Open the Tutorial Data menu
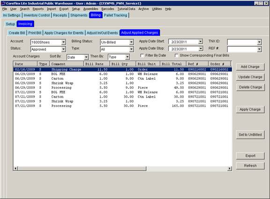This screenshot has width=270, height=199. (x=126, y=9)
